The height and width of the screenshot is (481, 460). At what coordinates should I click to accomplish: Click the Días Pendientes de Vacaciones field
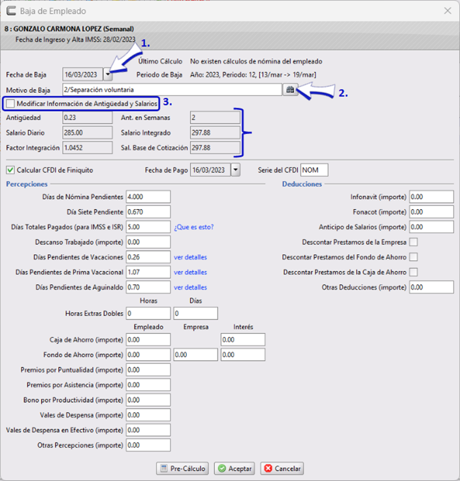148,257
